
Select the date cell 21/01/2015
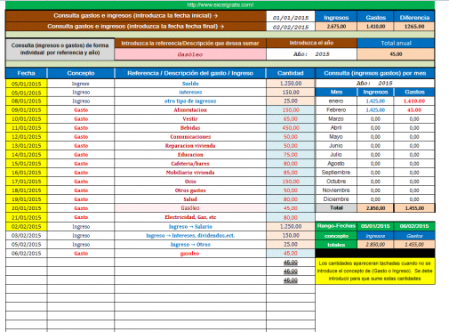(26, 217)
